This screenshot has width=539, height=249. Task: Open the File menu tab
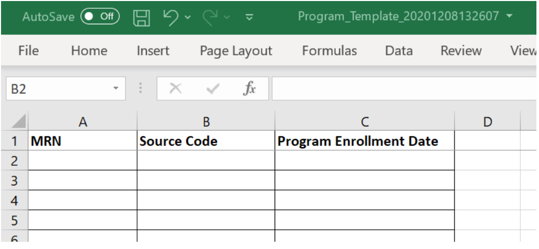click(28, 51)
